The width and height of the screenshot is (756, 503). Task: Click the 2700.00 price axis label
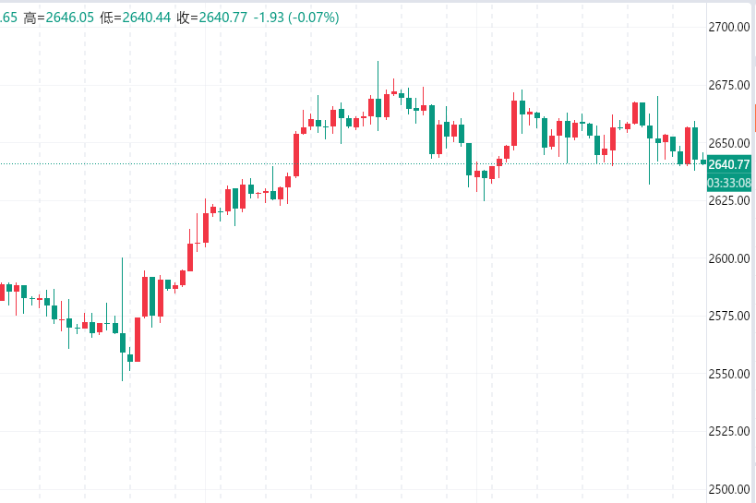pyautogui.click(x=729, y=27)
